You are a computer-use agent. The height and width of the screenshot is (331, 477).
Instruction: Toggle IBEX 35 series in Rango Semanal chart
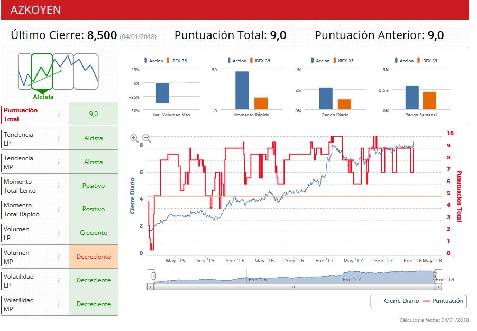[427, 61]
